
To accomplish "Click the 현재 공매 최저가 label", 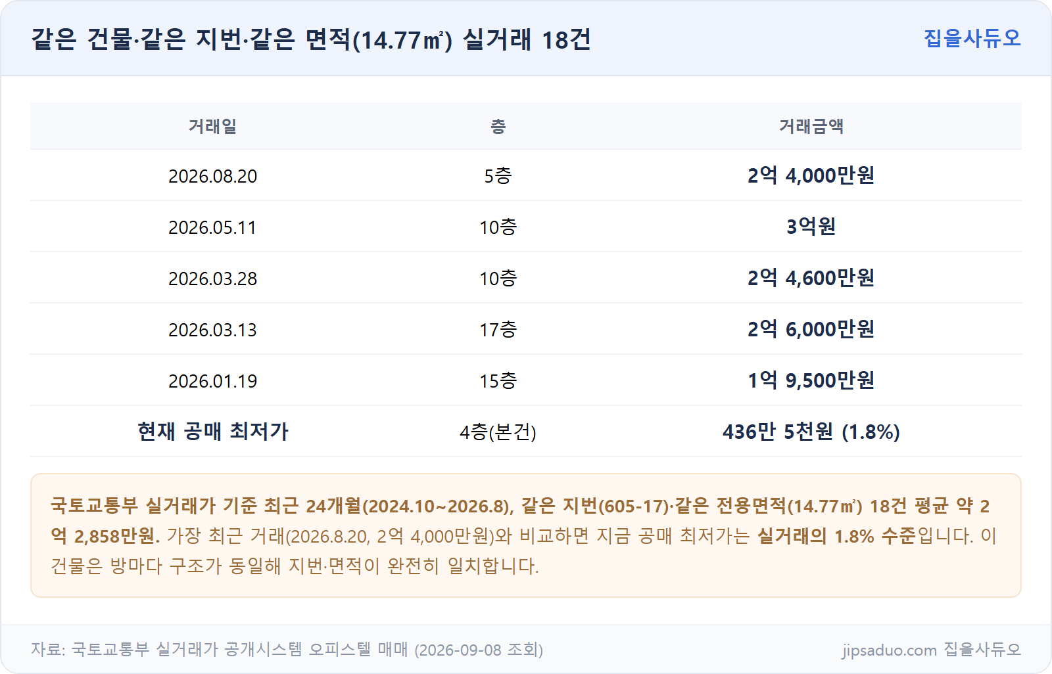I will coord(212,432).
